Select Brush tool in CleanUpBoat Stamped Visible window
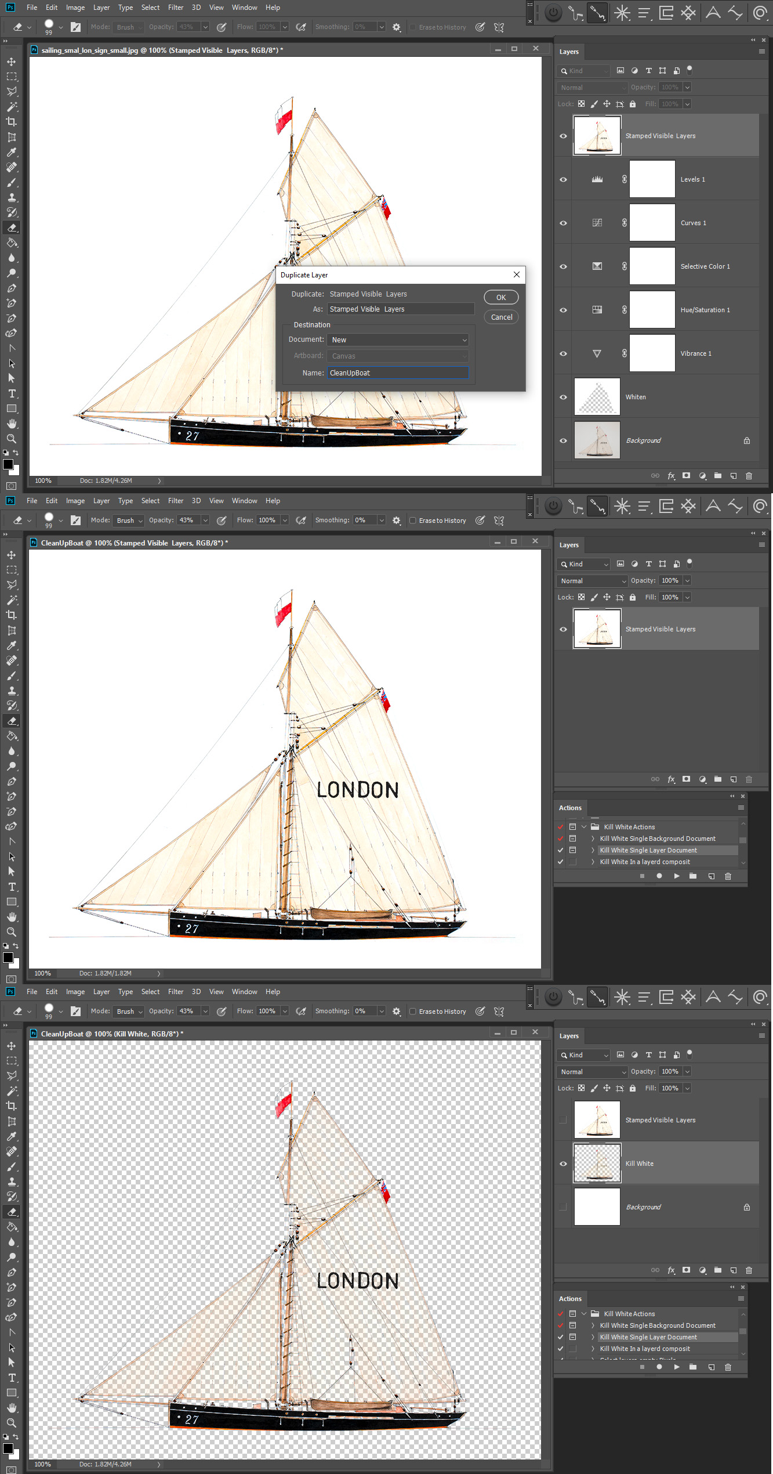The image size is (773, 1474). click(x=12, y=675)
